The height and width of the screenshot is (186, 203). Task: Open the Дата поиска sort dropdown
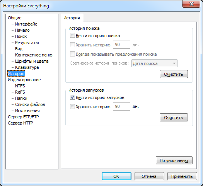pyautogui.click(x=154, y=63)
